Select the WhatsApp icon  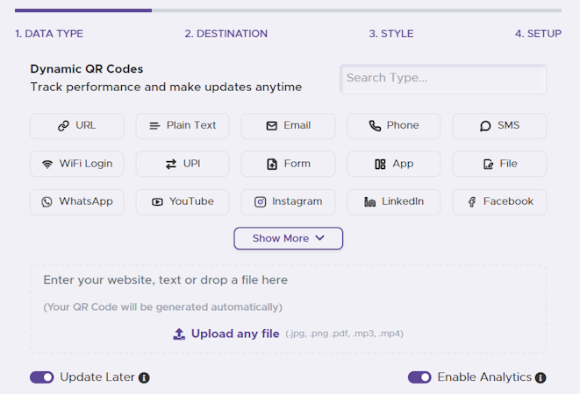tap(47, 202)
